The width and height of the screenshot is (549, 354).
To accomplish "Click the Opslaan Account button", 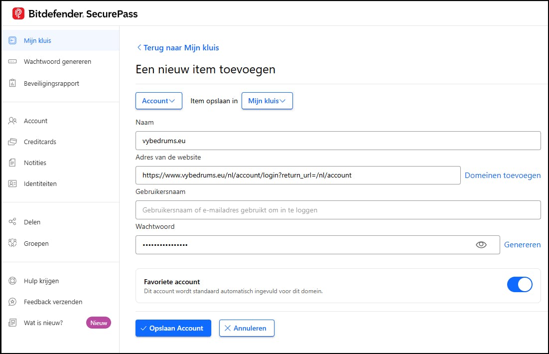I will [x=173, y=328].
